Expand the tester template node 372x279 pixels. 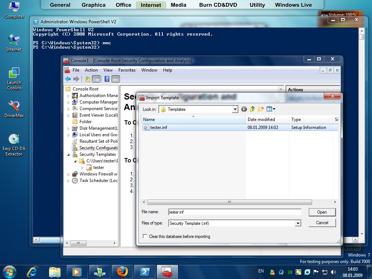tap(82, 168)
